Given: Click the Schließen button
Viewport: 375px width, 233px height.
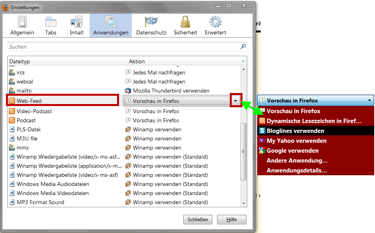Looking at the screenshot, I should [x=198, y=220].
